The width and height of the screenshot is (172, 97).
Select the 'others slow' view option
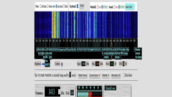tap(48, 6)
